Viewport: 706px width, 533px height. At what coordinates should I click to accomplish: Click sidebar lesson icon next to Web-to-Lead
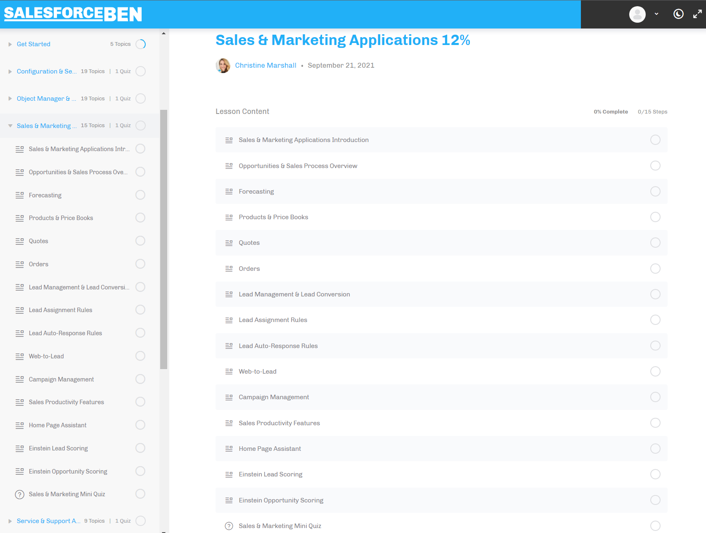coord(19,356)
